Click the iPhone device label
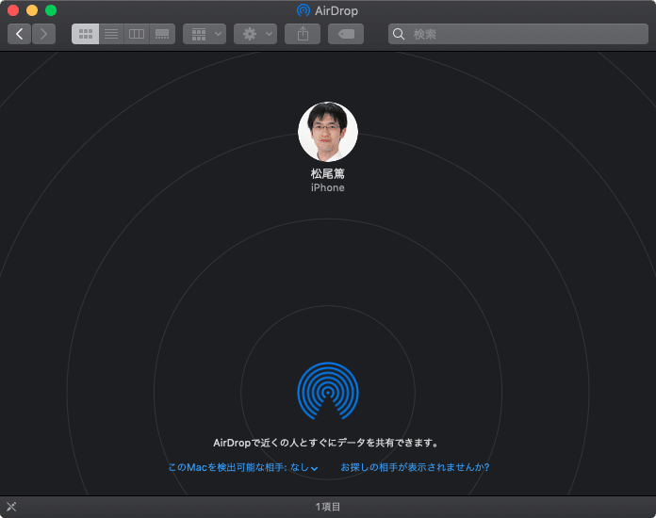The height and width of the screenshot is (518, 656). point(328,187)
